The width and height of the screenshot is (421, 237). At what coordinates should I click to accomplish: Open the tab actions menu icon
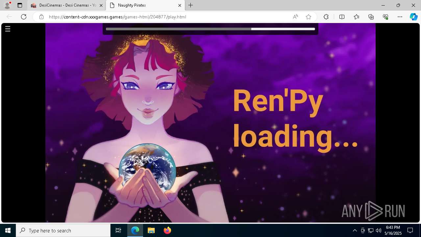pyautogui.click(x=20, y=5)
